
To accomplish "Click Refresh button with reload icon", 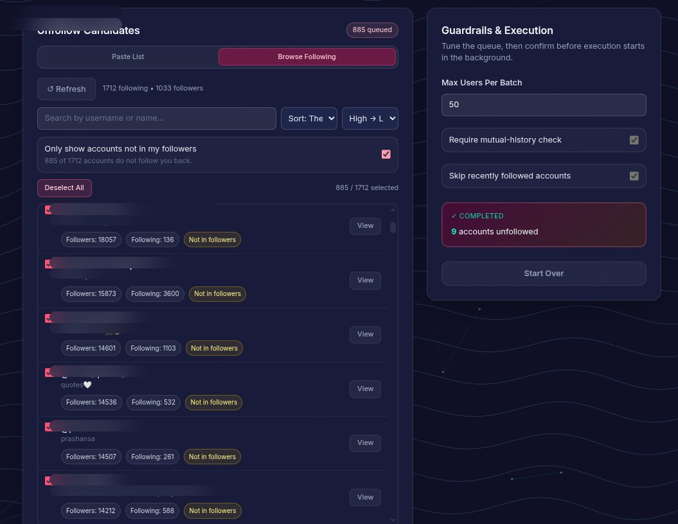I will pos(66,89).
